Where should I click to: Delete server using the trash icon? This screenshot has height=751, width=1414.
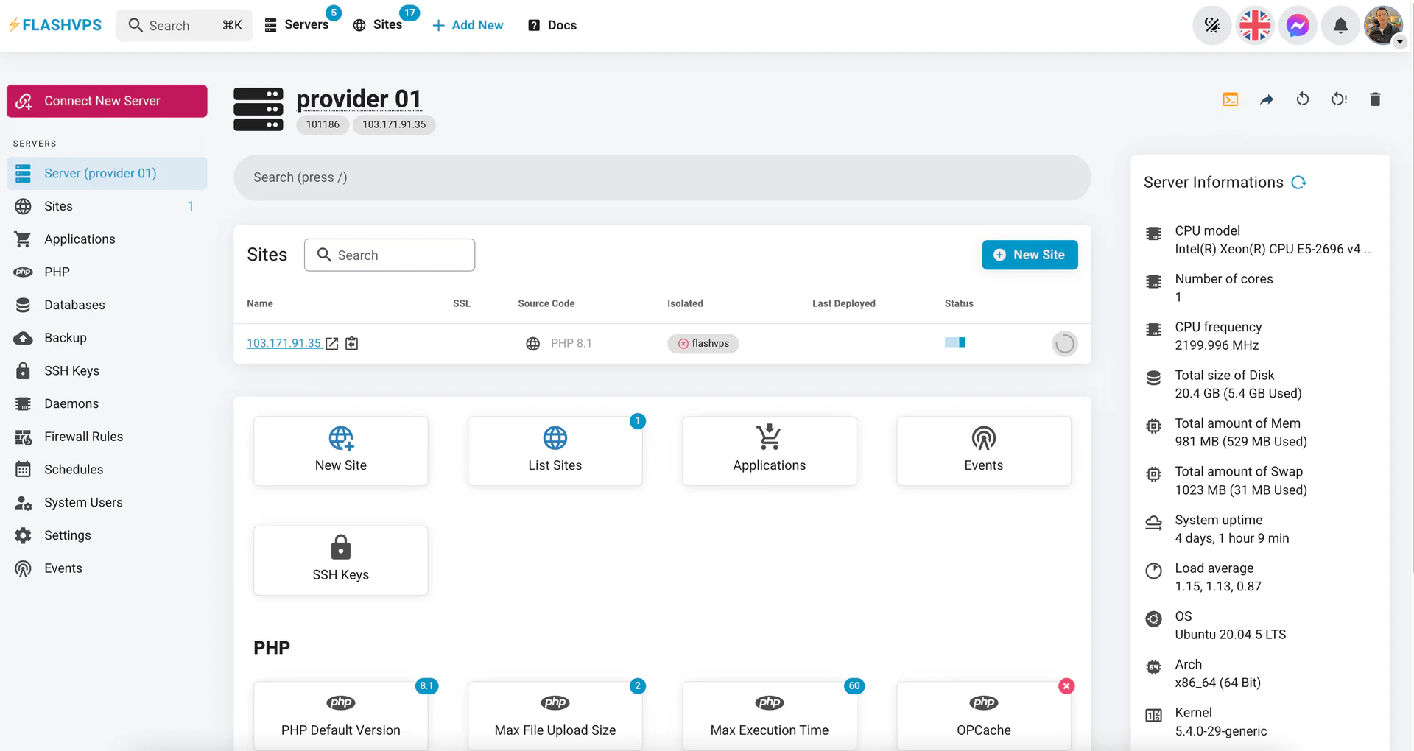[1374, 99]
